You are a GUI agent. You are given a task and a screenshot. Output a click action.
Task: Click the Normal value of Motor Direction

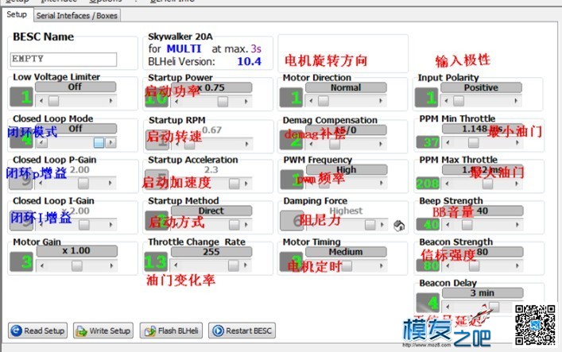pyautogui.click(x=346, y=87)
